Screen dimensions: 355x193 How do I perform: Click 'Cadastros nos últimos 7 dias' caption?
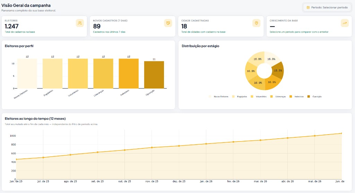[109, 32]
